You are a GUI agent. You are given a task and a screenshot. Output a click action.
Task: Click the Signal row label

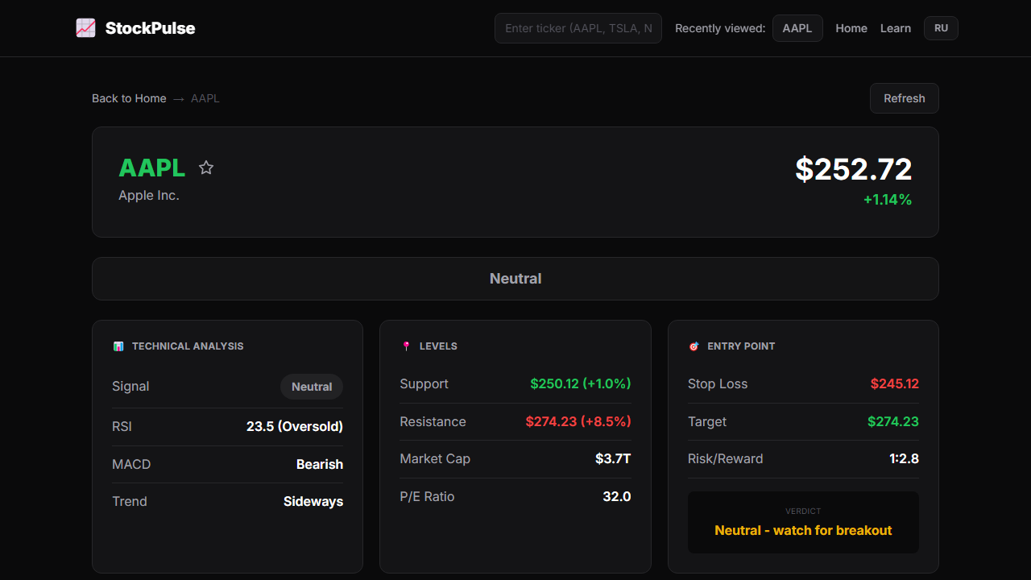[130, 387]
